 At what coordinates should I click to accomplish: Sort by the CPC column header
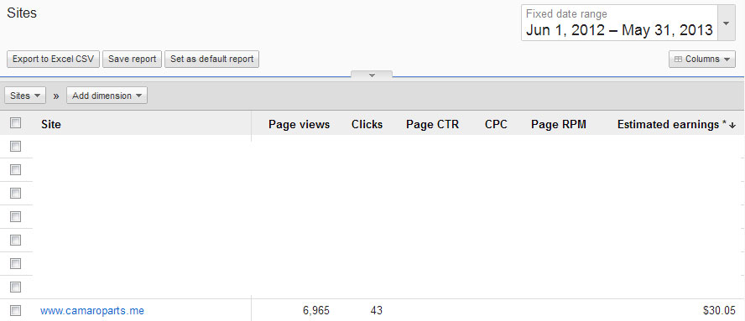(496, 124)
